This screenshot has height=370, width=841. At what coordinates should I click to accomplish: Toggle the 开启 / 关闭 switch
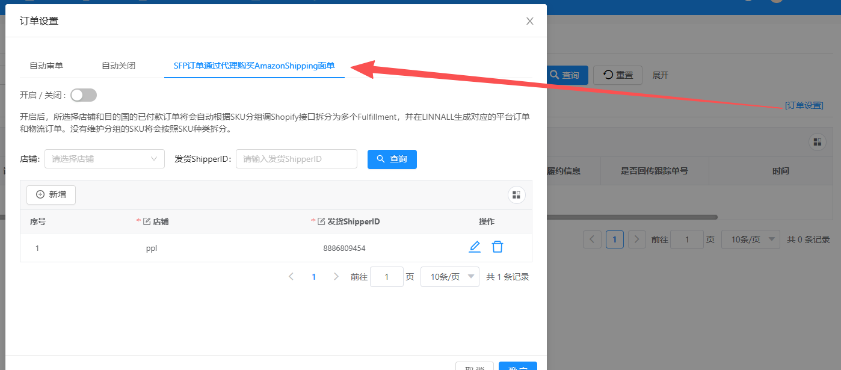coord(84,95)
